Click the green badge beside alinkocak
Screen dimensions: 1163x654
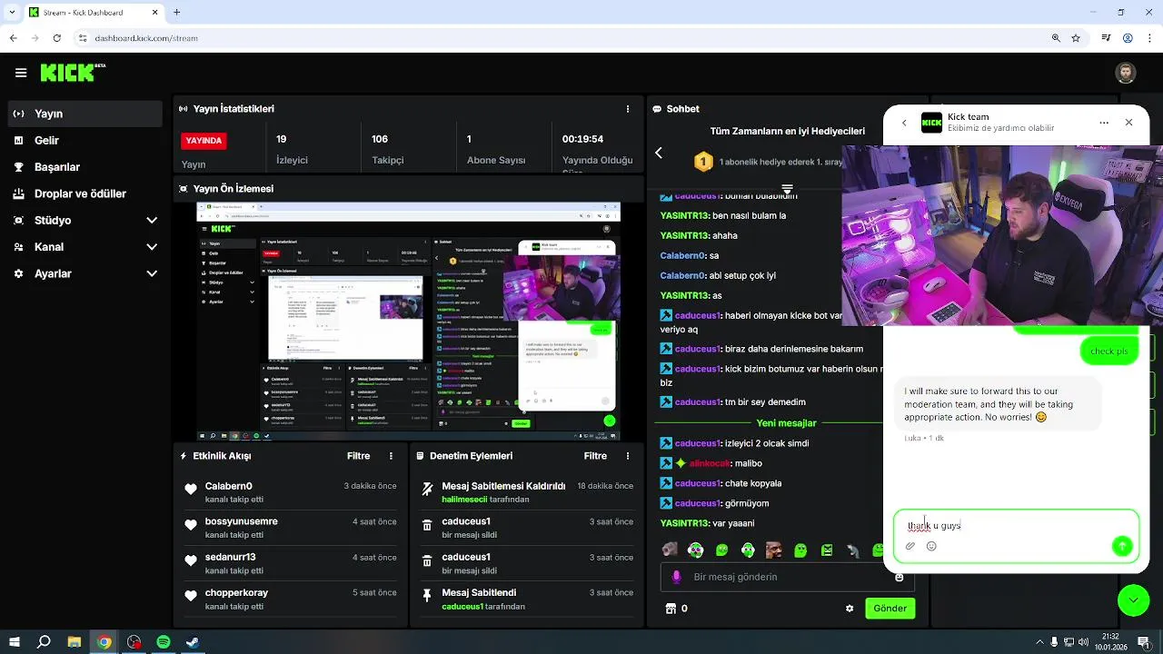pyautogui.click(x=681, y=463)
